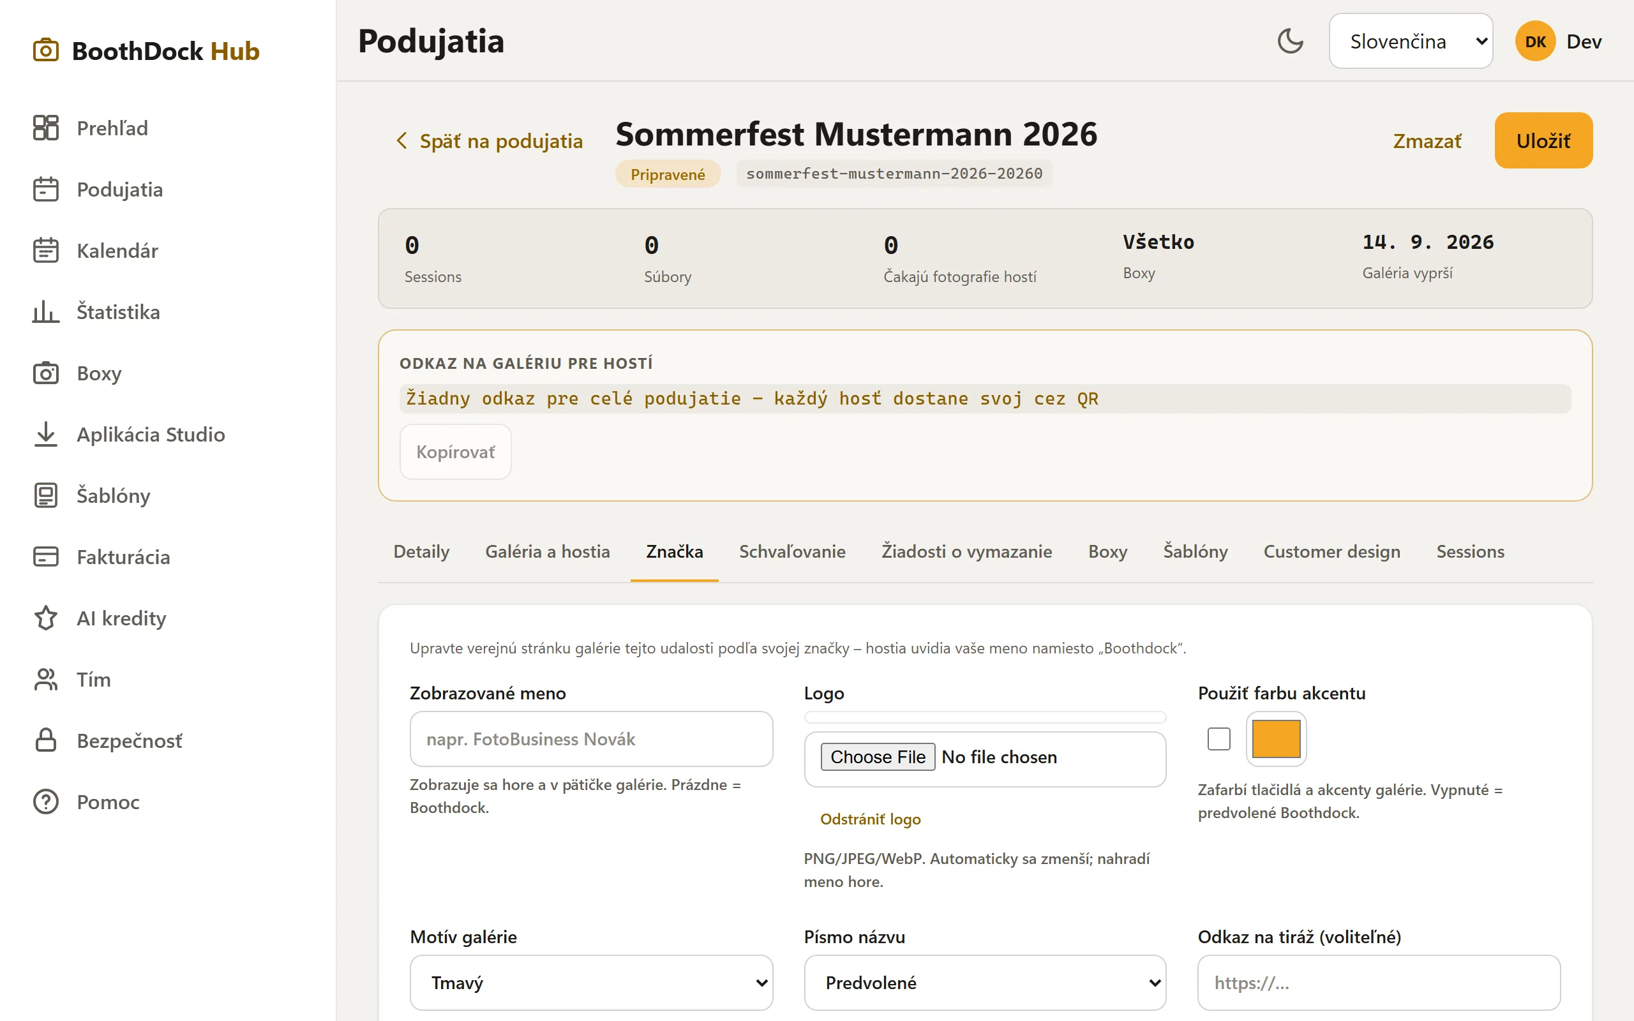The width and height of the screenshot is (1634, 1021).
Task: Click the Kopírovať button
Action: pyautogui.click(x=455, y=452)
